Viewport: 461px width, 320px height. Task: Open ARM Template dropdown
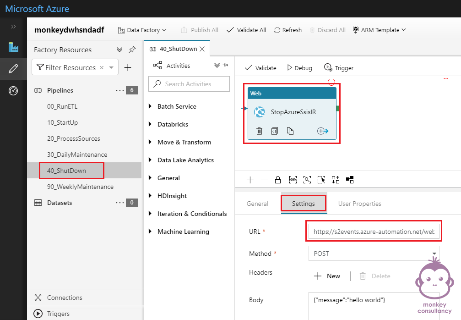379,30
